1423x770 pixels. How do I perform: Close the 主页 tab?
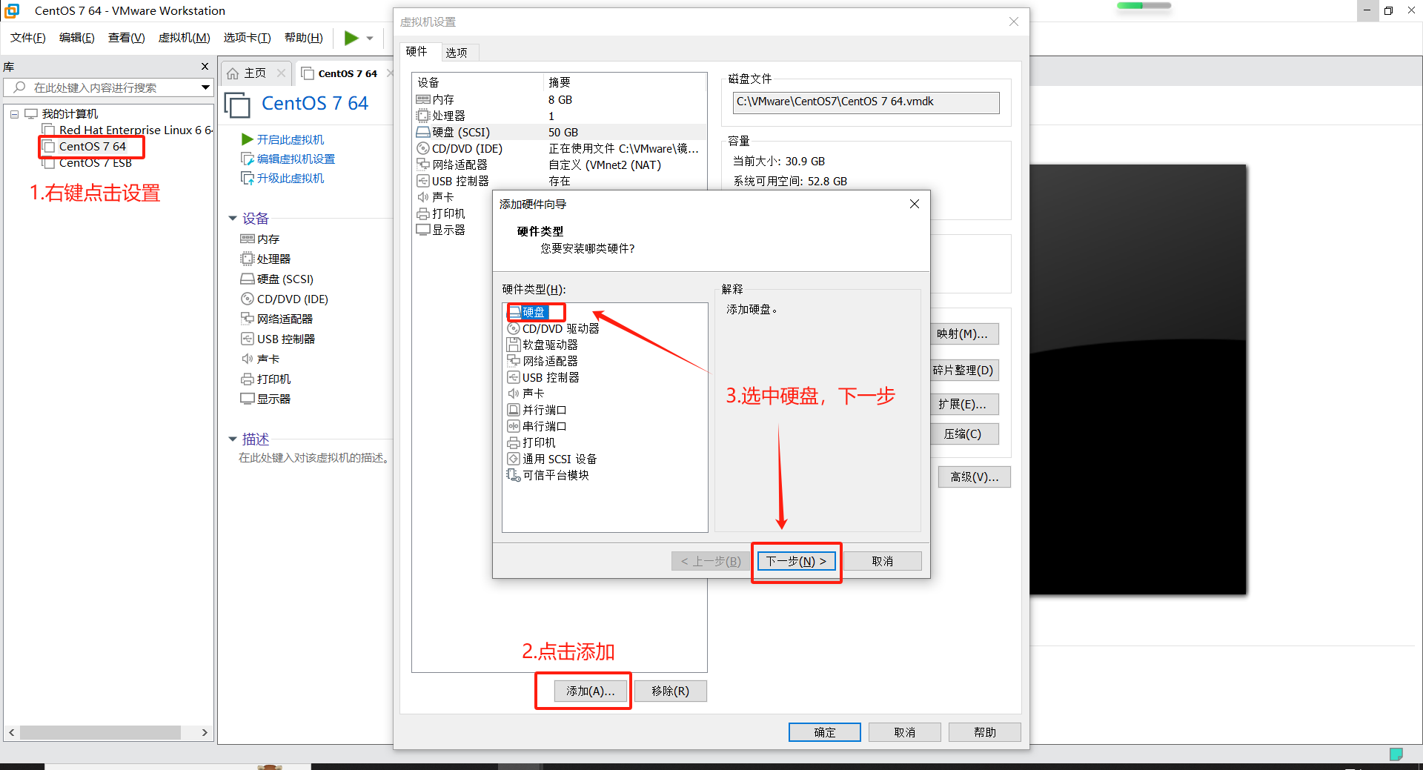(x=281, y=73)
